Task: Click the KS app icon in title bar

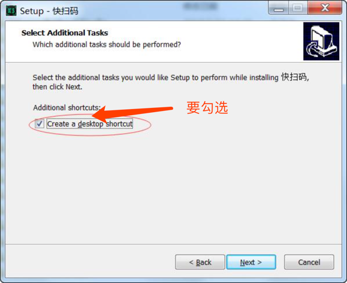Action: [11, 11]
